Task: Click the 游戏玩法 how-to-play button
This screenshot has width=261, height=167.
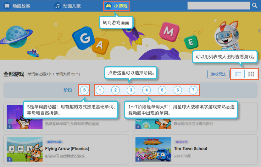Action: 218,74
